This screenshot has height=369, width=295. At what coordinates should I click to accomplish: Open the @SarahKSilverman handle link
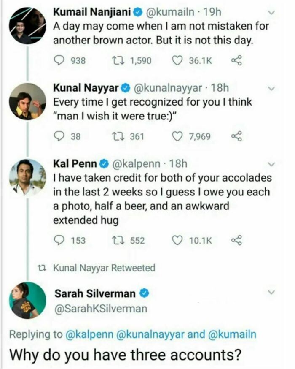point(101,309)
